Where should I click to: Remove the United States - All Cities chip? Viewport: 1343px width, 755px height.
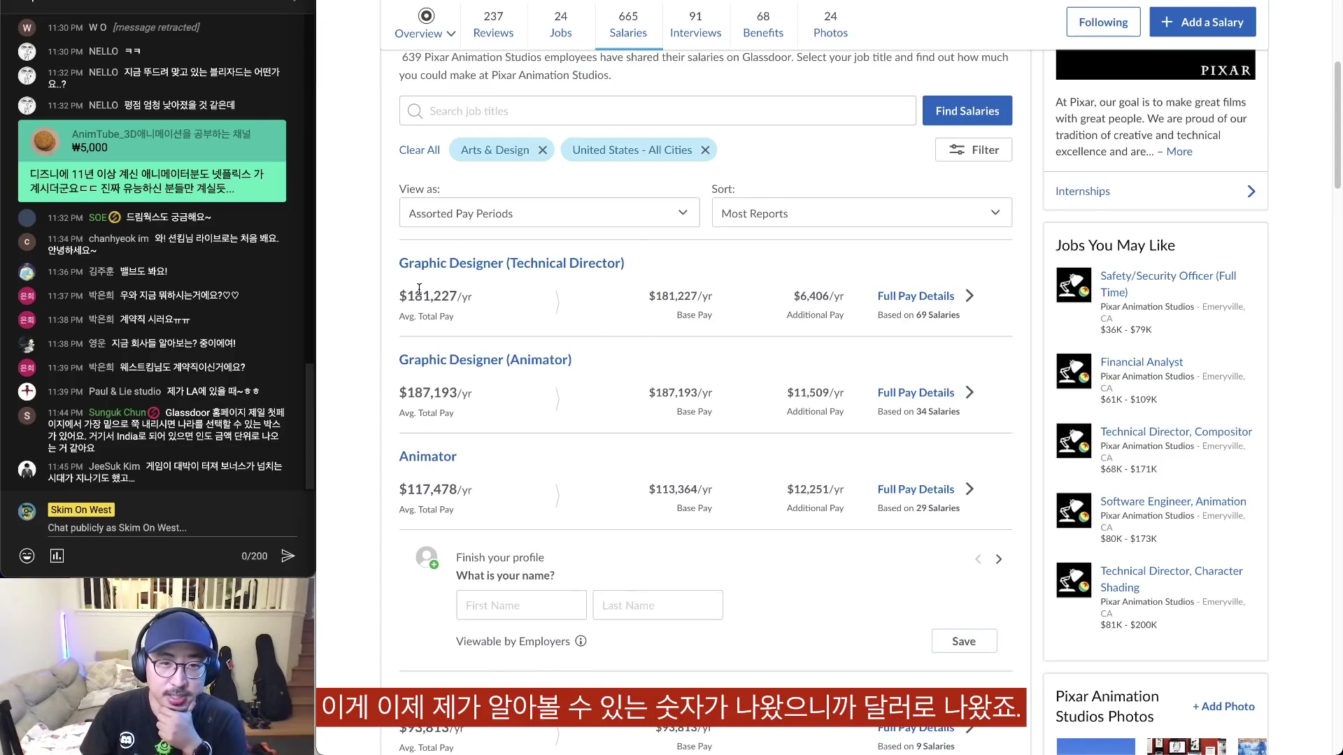[705, 150]
